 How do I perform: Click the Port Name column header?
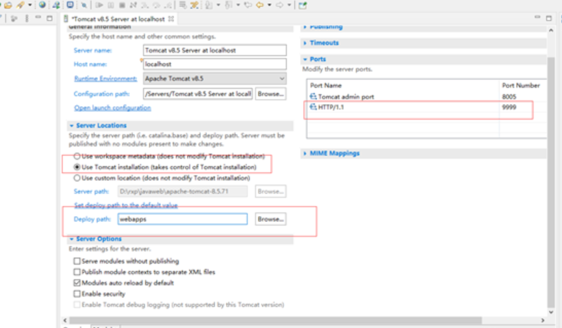[x=403, y=85]
